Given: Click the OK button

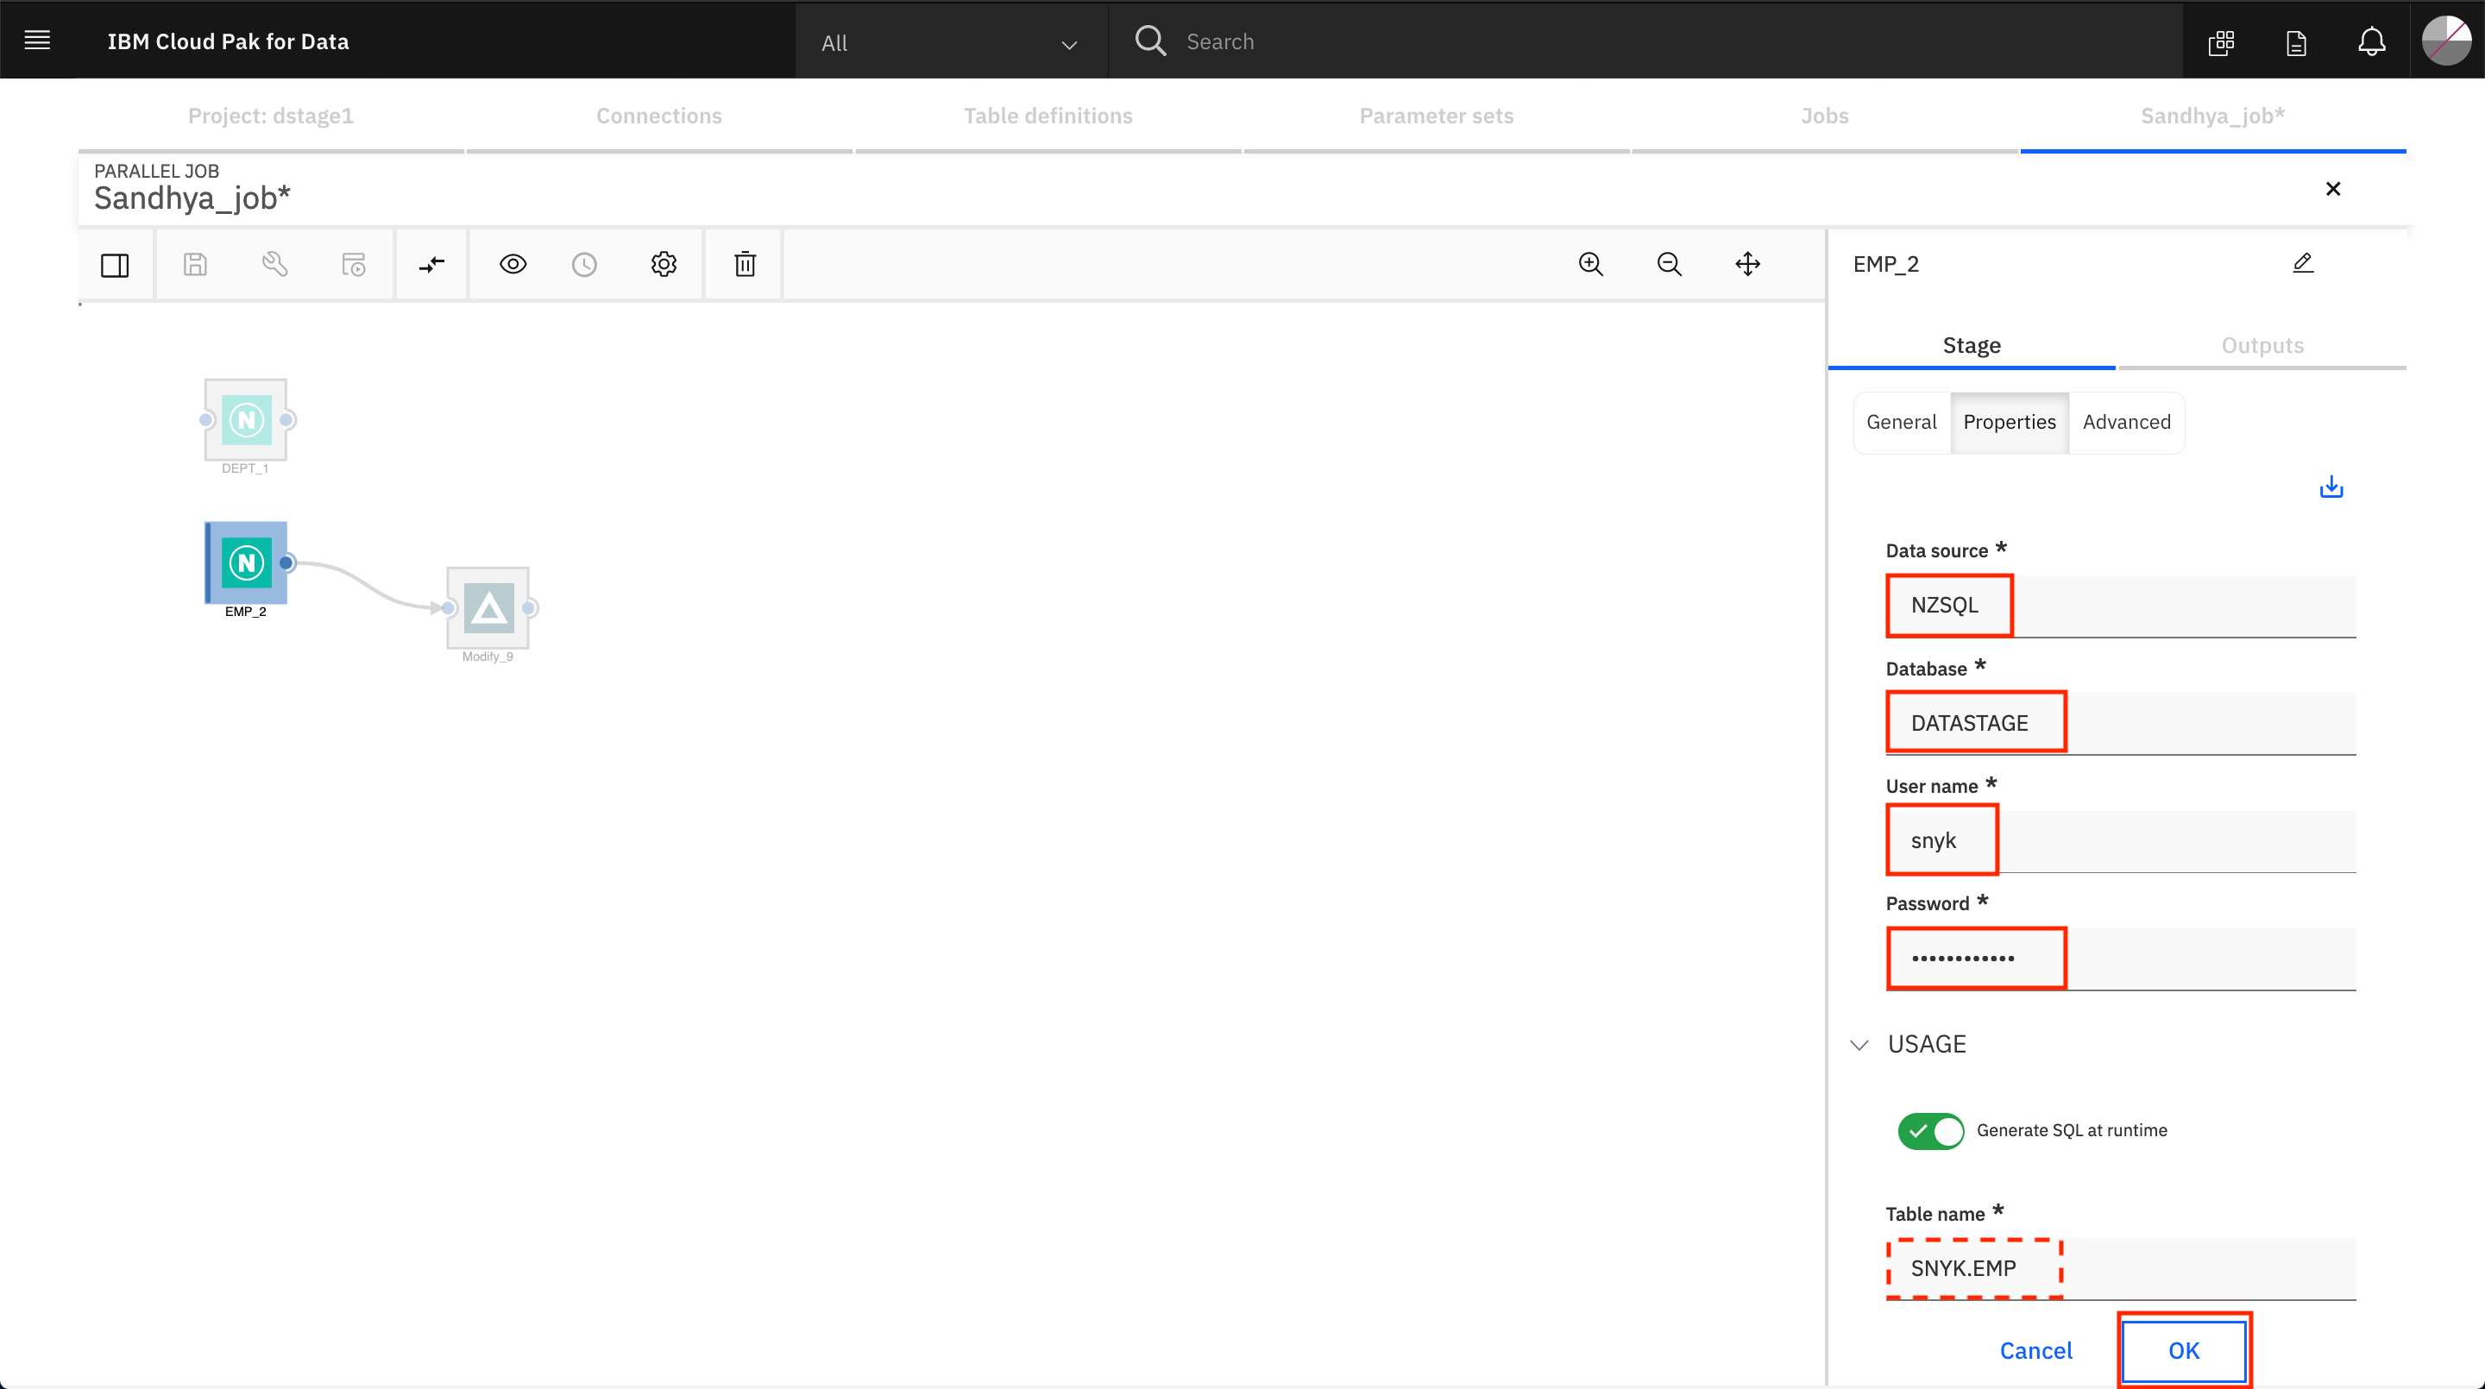Looking at the screenshot, I should coord(2184,1350).
